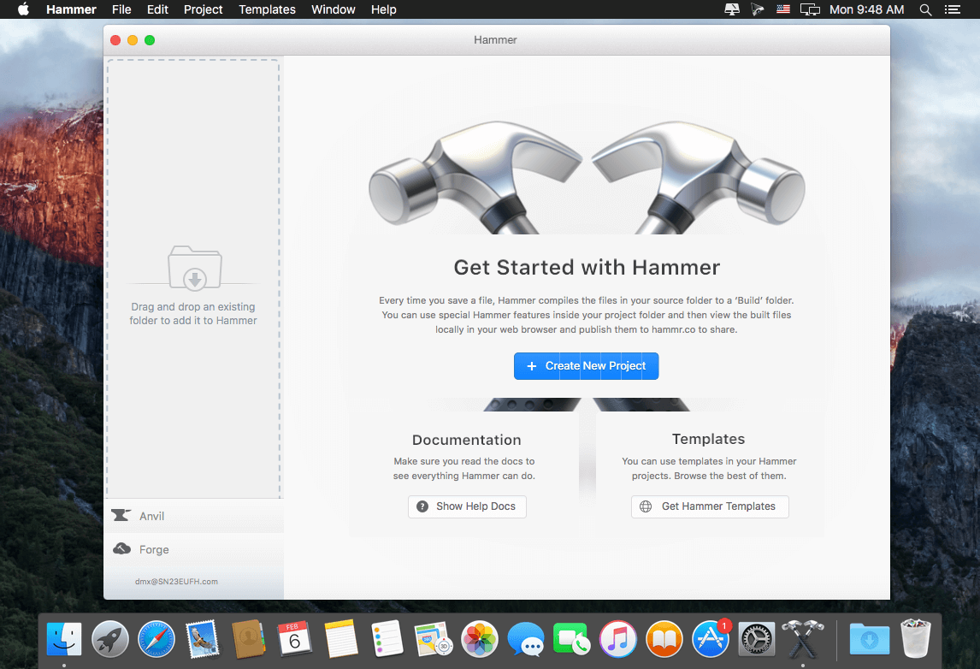Image resolution: width=980 pixels, height=669 pixels.
Task: Zoom the Hammer window with green button
Action: (x=150, y=40)
